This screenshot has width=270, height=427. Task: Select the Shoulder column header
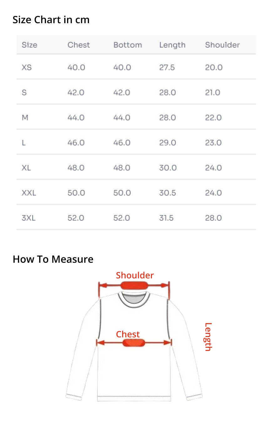point(222,45)
